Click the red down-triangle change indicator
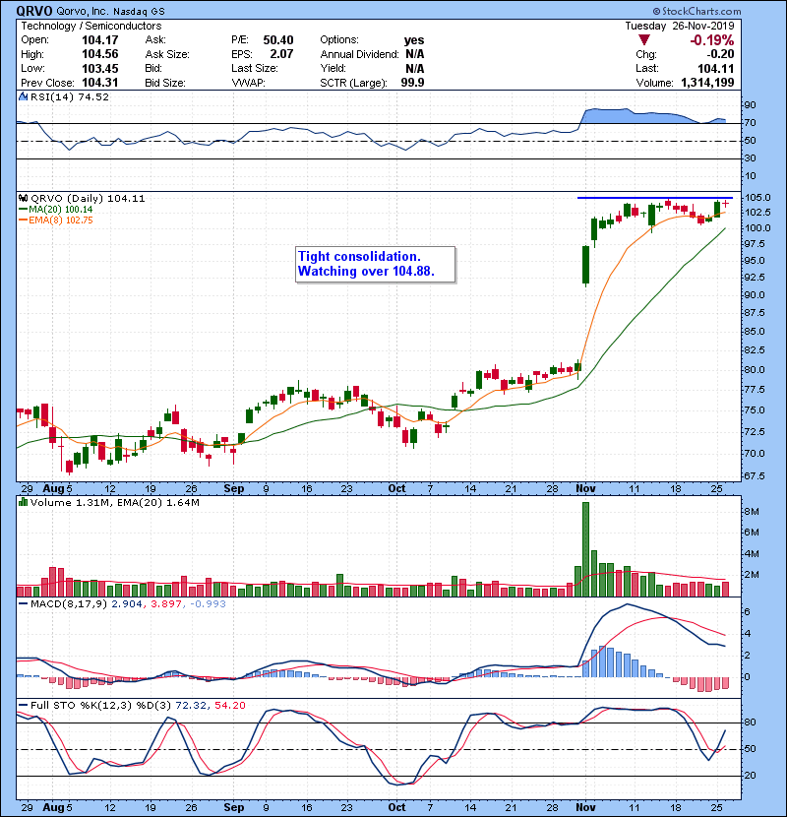787x817 pixels. click(x=644, y=40)
